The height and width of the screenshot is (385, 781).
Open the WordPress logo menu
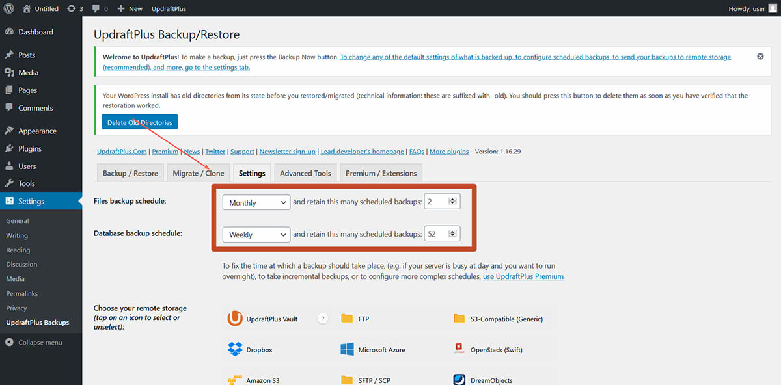point(8,8)
